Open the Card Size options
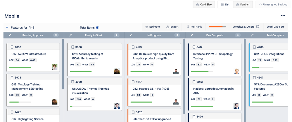Screen dimensions: 292x122 tap(204, 4)
